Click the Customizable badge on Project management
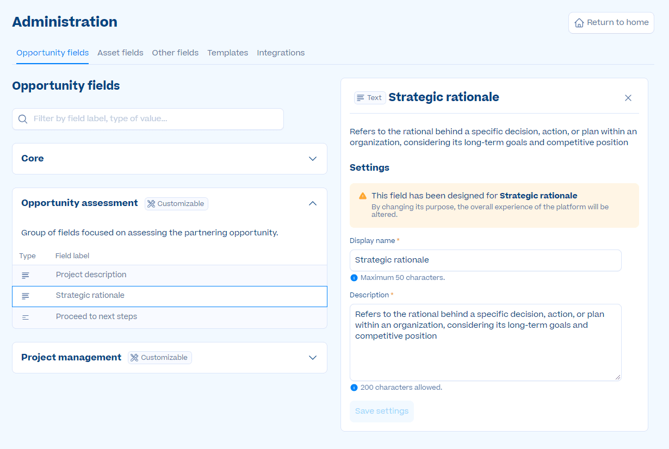This screenshot has height=449, width=669. [x=160, y=358]
